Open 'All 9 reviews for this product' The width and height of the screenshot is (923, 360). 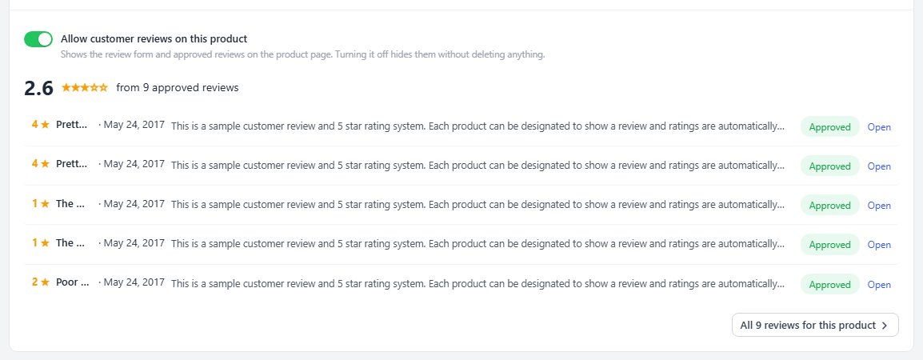815,326
